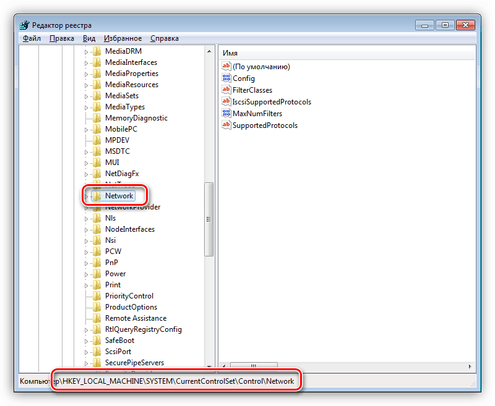Screen dimensions: 495x406
Task: Click the ab icon for (По умолчанию)
Action: tap(226, 66)
